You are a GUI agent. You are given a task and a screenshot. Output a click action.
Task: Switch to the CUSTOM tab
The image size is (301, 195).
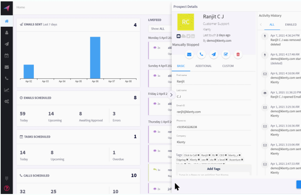(x=228, y=66)
